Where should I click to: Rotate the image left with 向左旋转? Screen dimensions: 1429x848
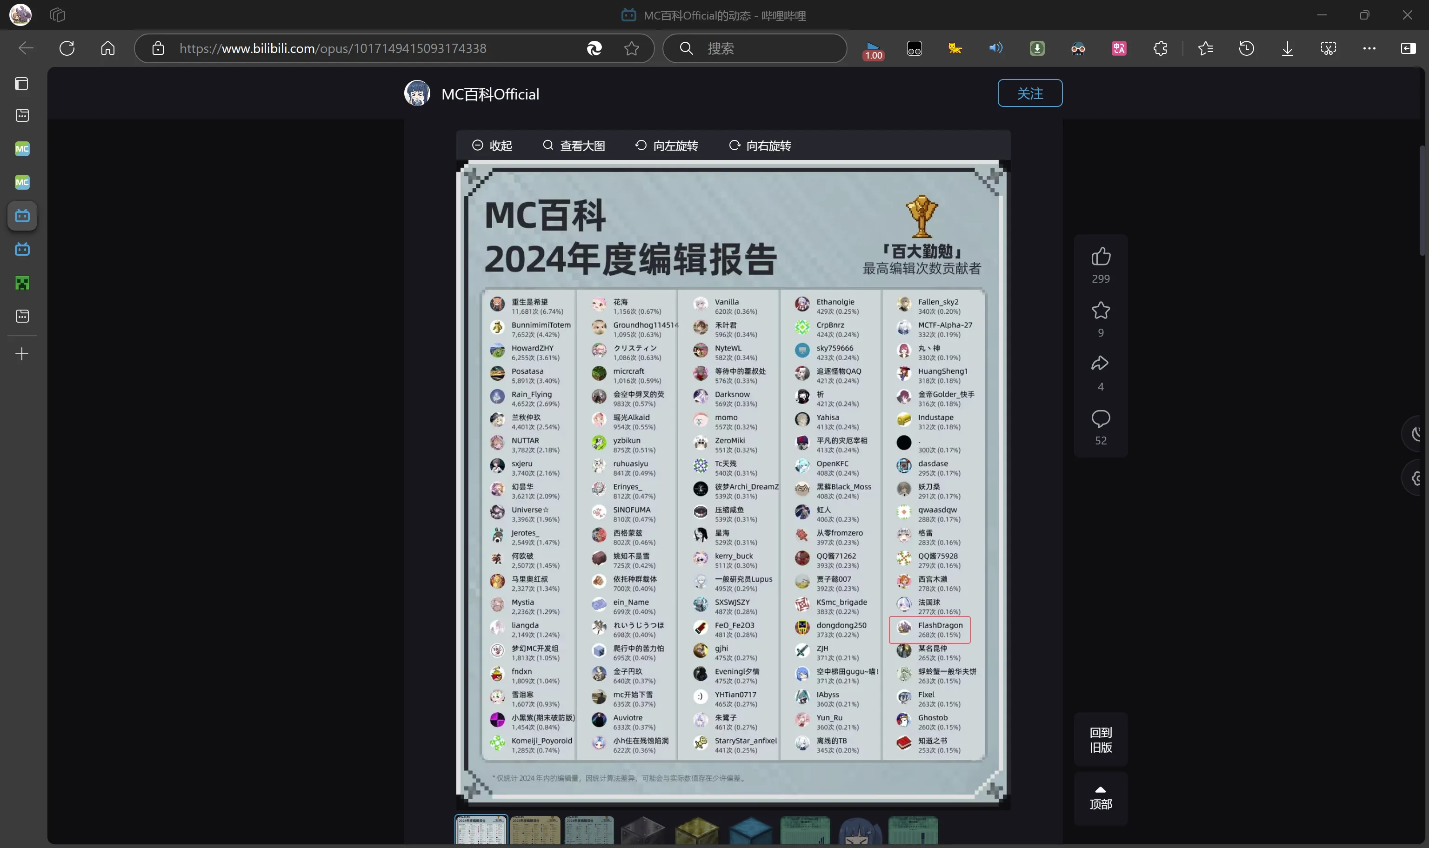666,145
